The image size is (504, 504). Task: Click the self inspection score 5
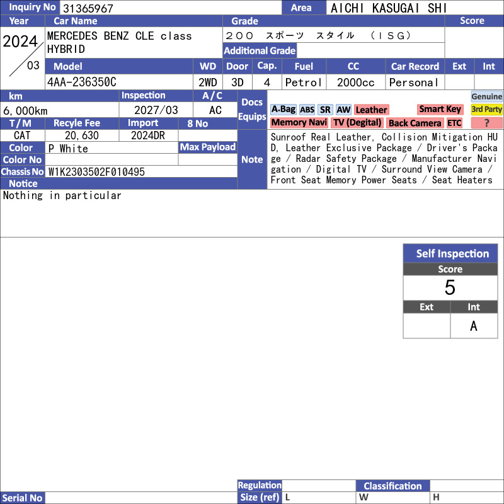[450, 287]
